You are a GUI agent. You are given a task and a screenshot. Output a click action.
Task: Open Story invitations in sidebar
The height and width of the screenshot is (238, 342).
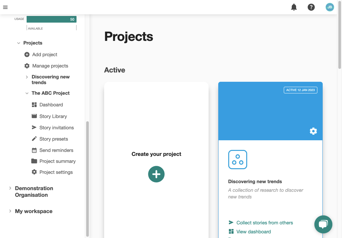point(57,128)
